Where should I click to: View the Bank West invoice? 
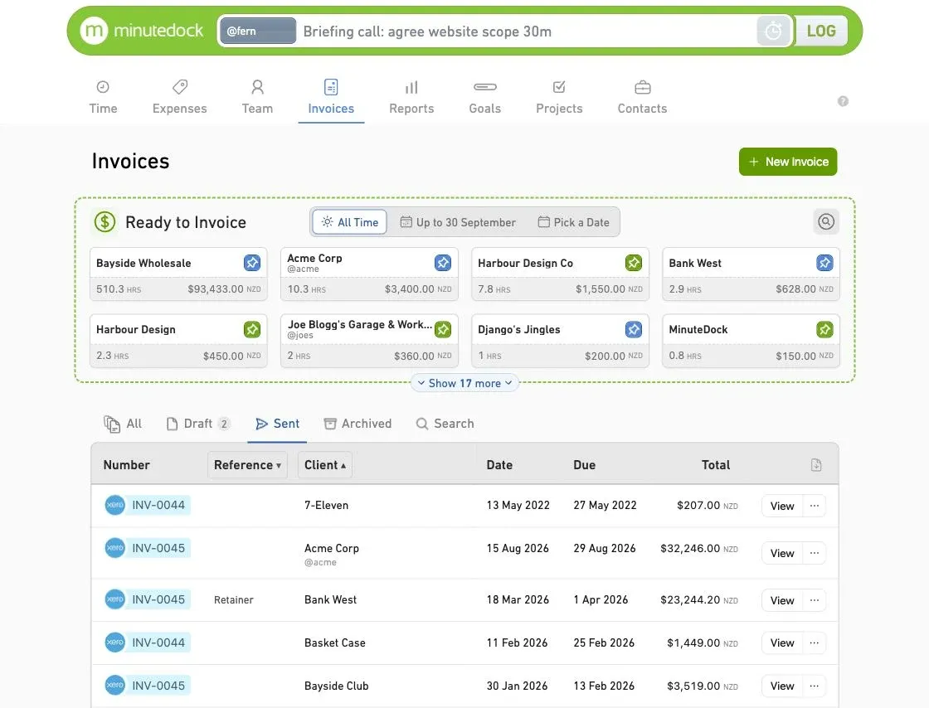(782, 600)
